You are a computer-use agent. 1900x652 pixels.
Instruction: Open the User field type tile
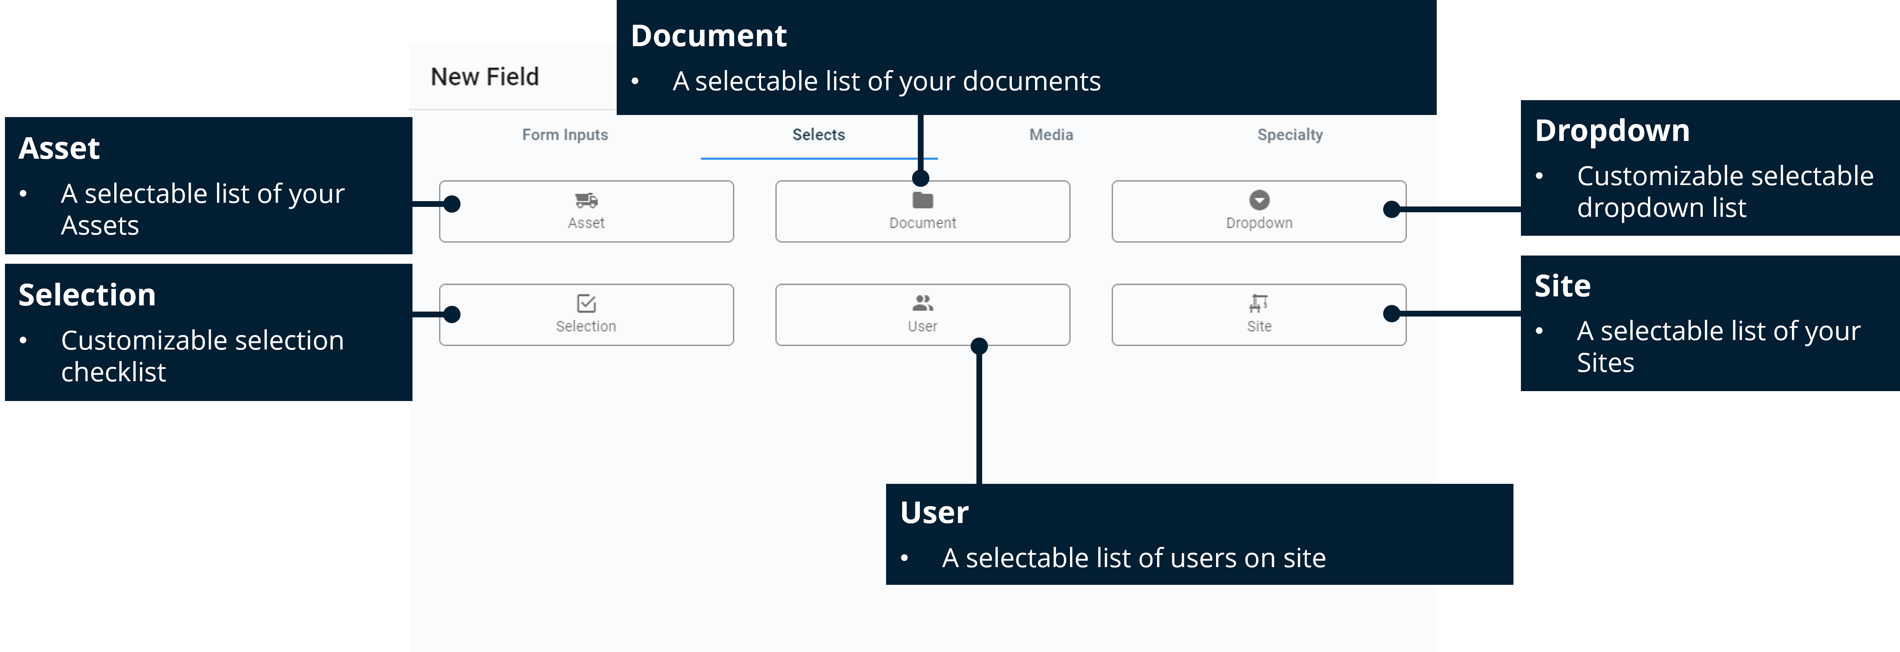[x=922, y=314]
